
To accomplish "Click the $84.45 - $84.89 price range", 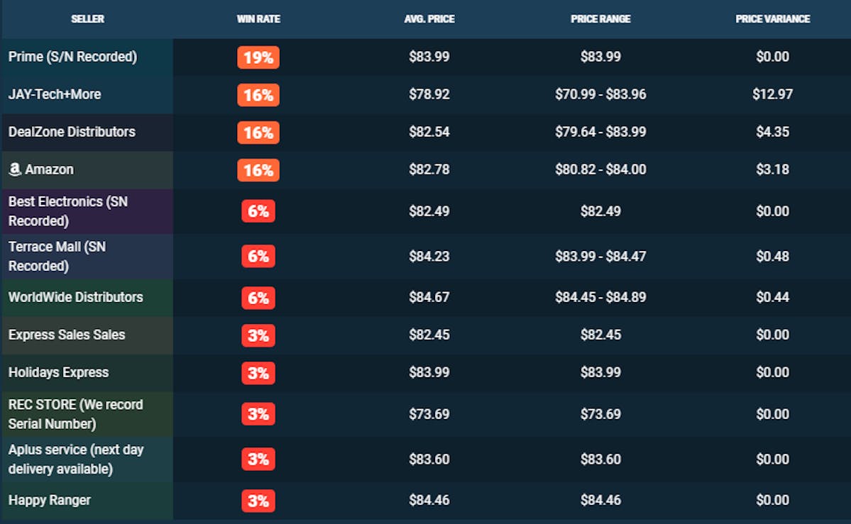I will [600, 297].
